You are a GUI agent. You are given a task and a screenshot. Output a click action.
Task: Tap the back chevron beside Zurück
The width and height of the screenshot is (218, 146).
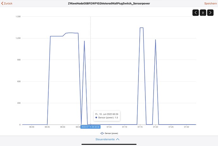pos(2,3)
